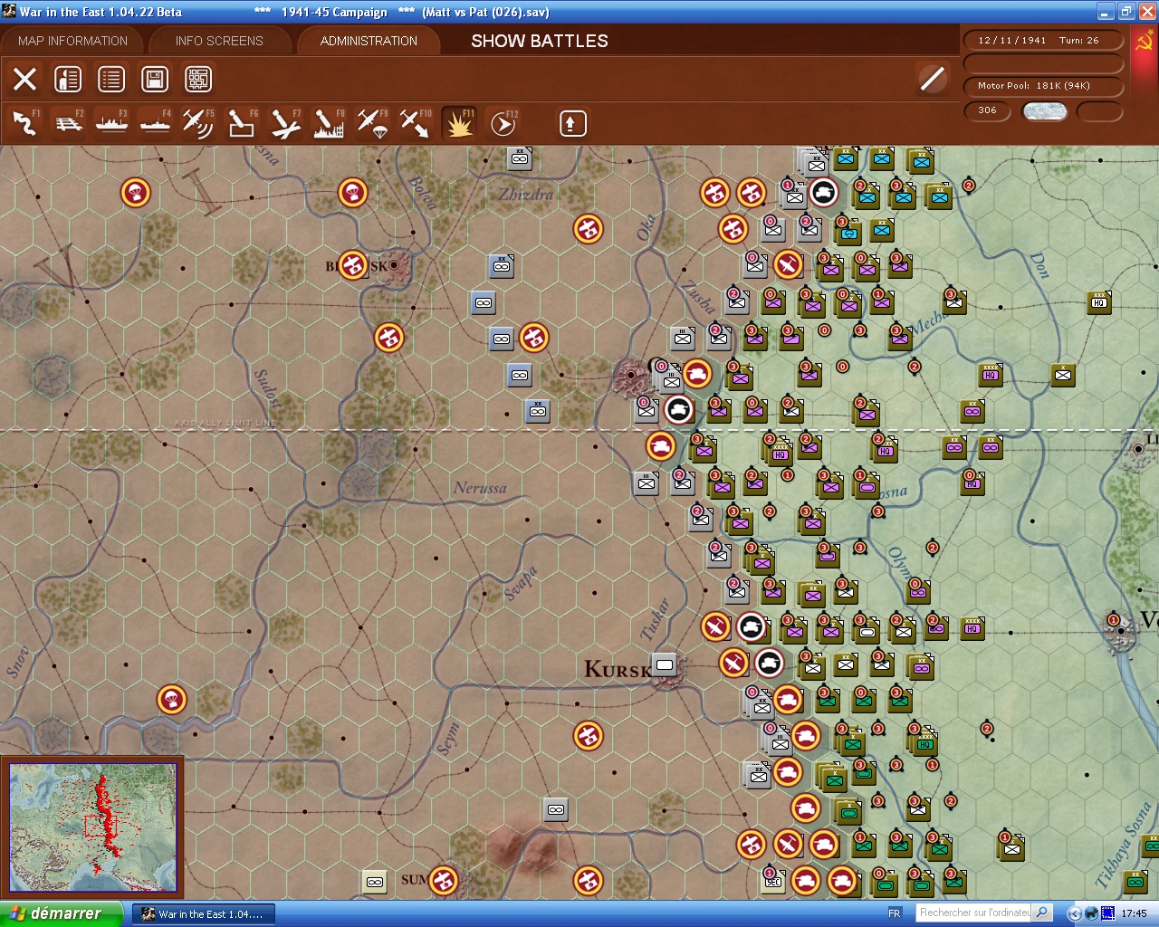Click the white unit counter on Kursk
The image size is (1159, 927).
pos(665,665)
